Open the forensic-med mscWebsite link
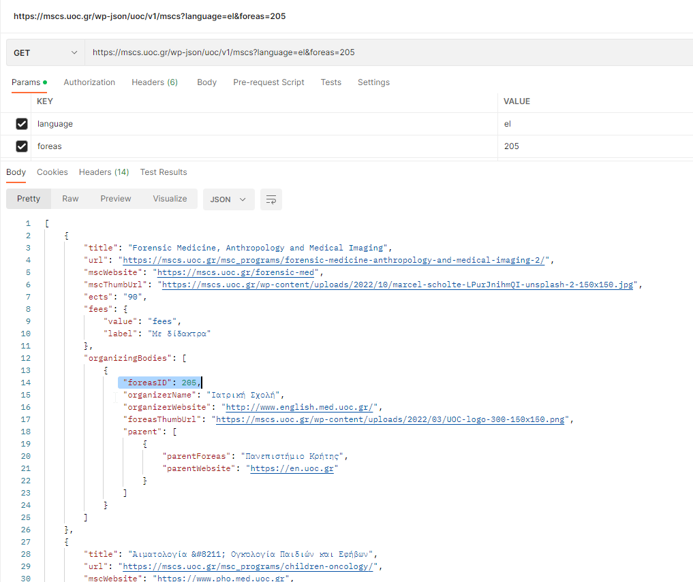The width and height of the screenshot is (693, 582). [x=238, y=272]
